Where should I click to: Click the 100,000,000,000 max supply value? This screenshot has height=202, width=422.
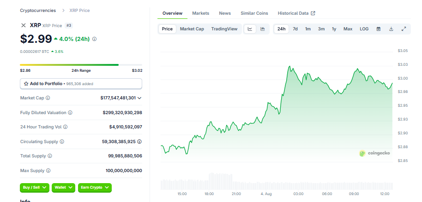click(124, 171)
